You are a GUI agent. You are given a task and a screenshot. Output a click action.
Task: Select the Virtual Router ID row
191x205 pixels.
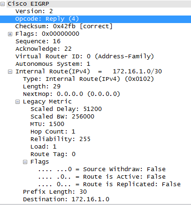(x=84, y=56)
